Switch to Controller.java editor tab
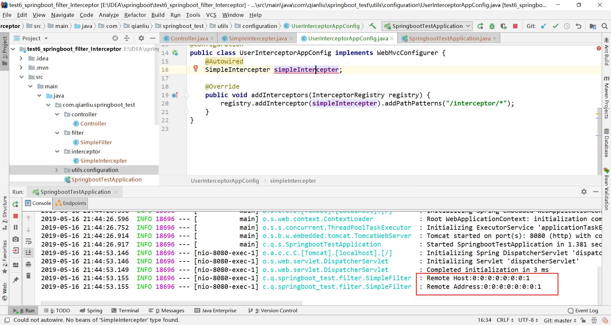Image resolution: width=611 pixels, height=325 pixels. [x=189, y=38]
